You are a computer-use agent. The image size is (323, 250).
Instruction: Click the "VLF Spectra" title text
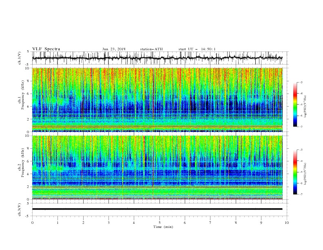(46, 49)
